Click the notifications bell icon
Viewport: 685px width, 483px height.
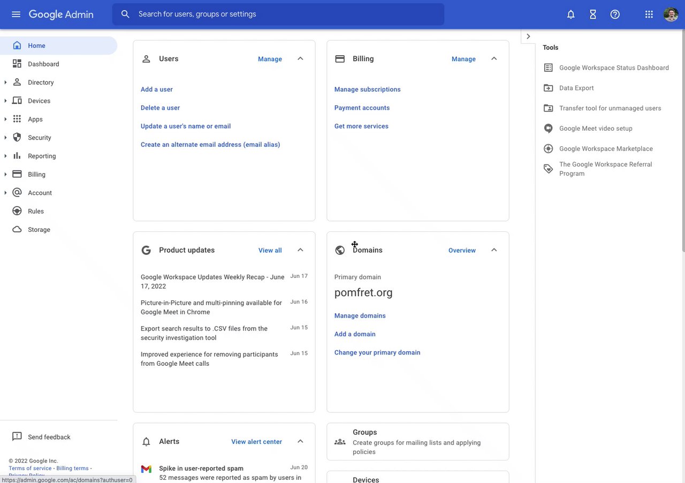pos(571,14)
